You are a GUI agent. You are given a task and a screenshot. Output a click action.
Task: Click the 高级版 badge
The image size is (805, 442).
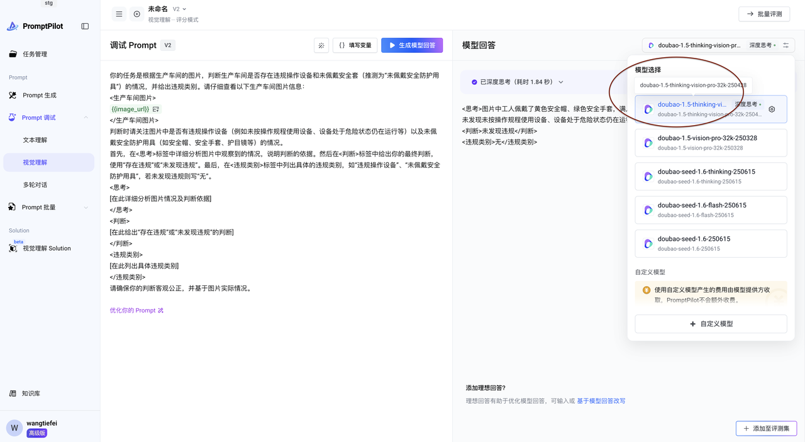pyautogui.click(x=36, y=433)
